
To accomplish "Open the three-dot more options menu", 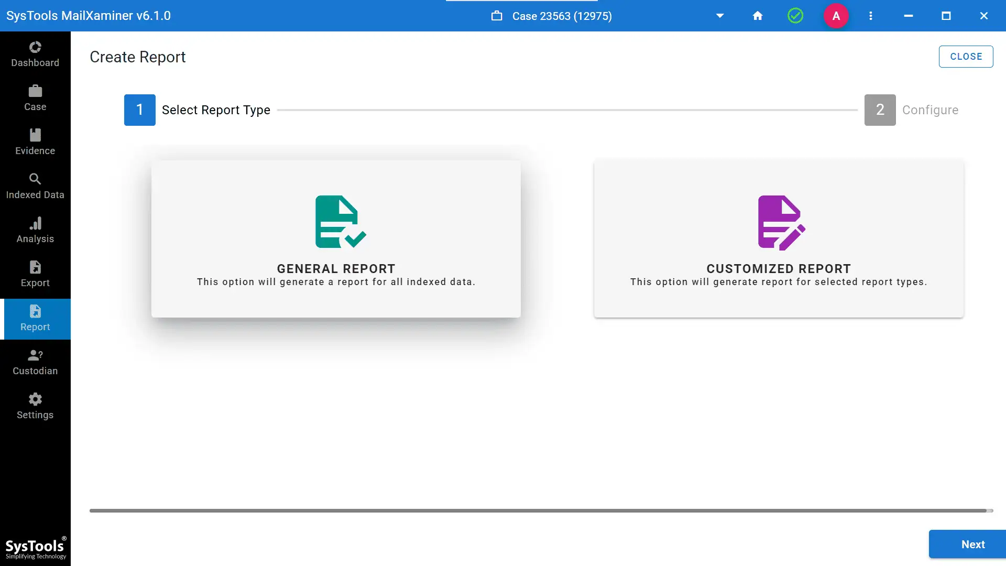I will 870,16.
